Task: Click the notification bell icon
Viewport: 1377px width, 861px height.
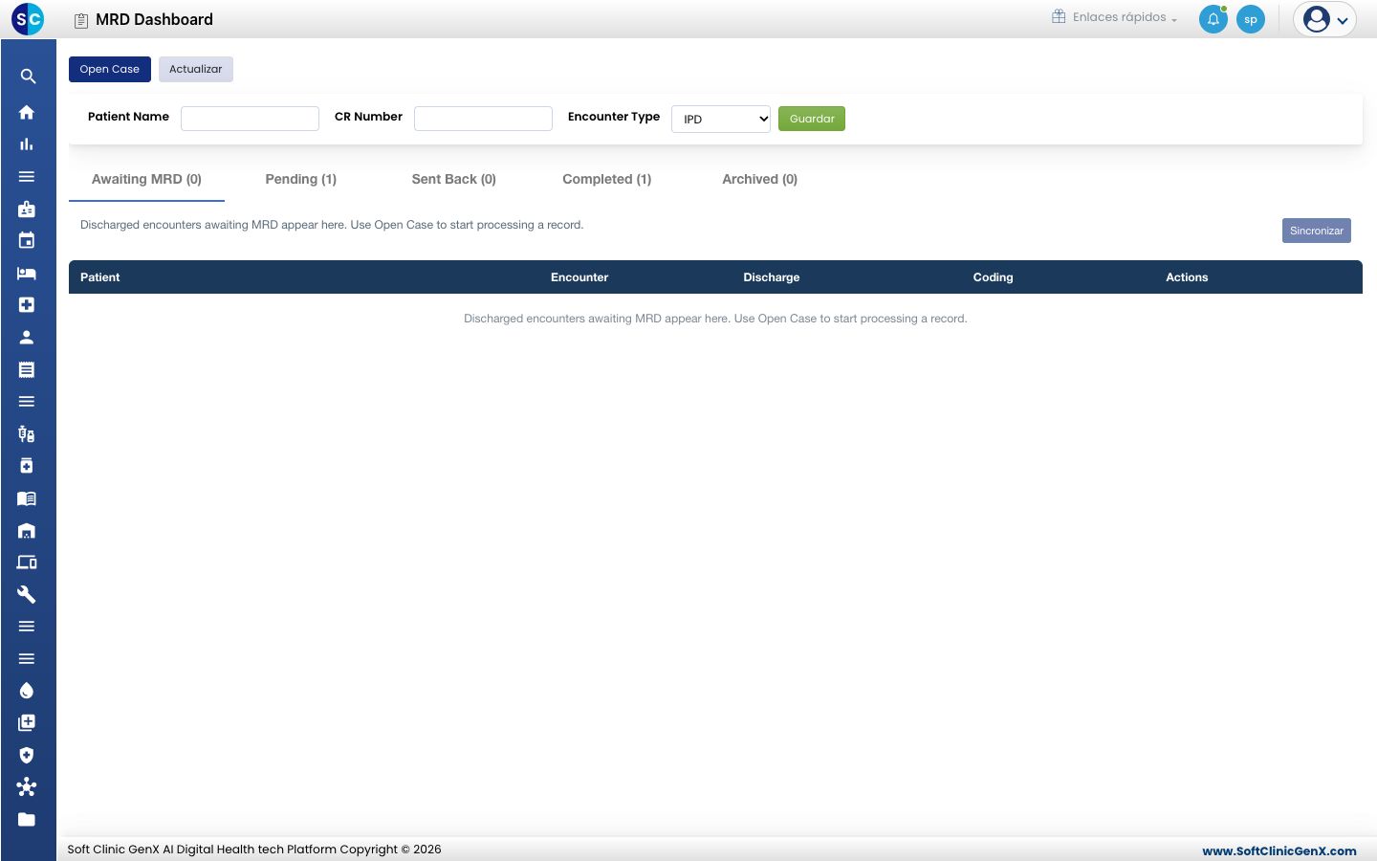Action: [1213, 19]
